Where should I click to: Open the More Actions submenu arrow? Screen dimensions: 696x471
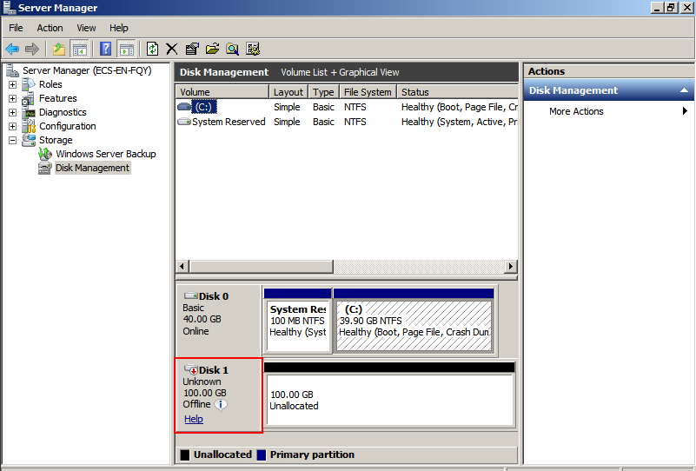pos(685,111)
